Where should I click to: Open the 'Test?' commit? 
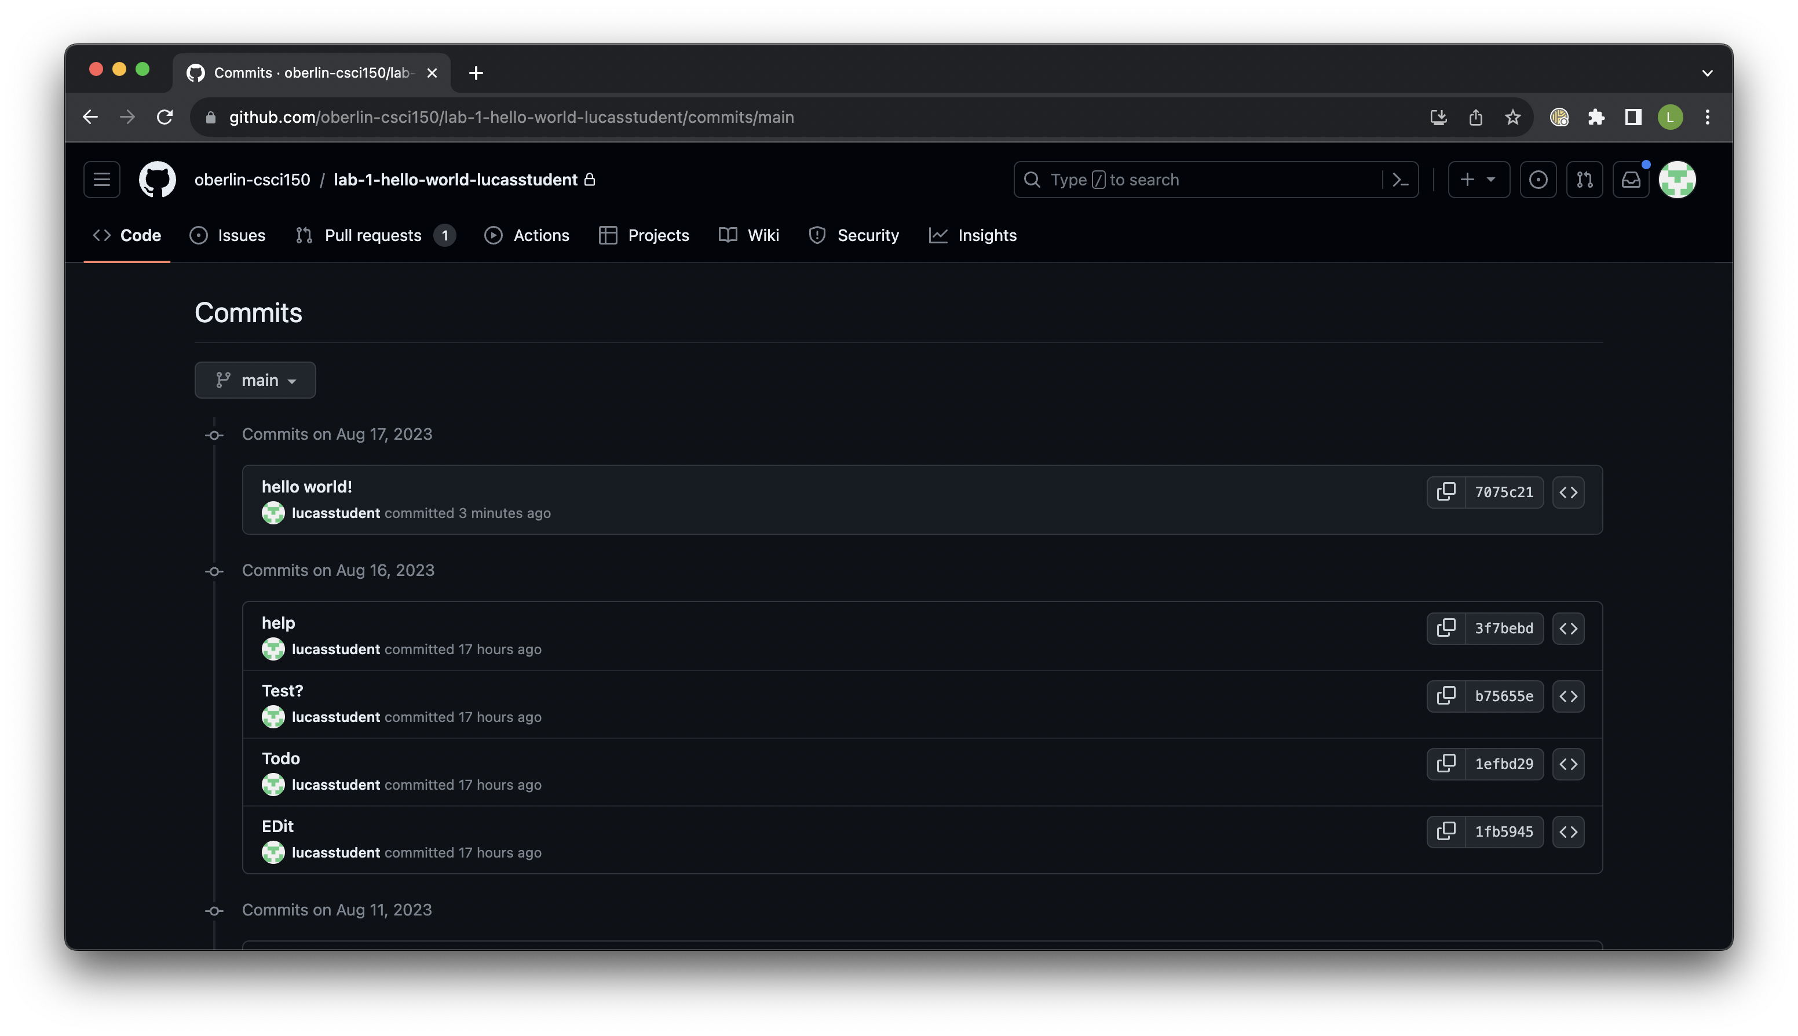click(x=282, y=690)
